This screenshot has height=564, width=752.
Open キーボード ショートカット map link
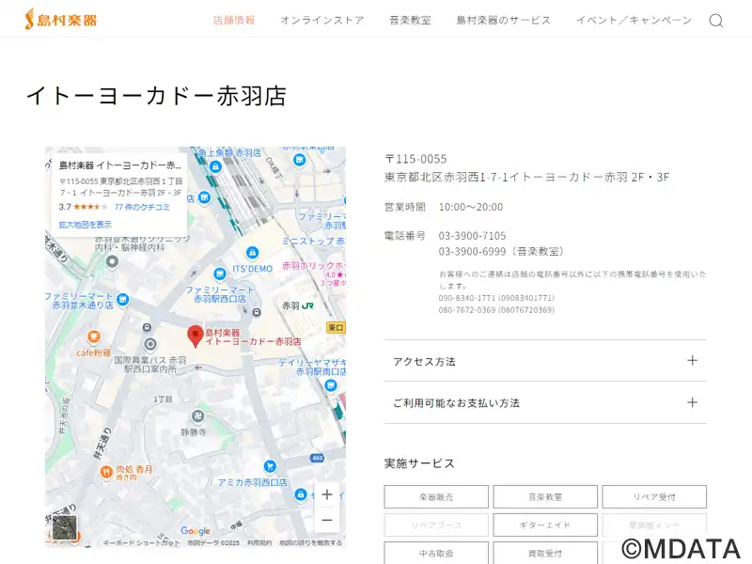[x=142, y=542]
